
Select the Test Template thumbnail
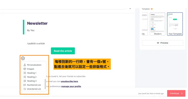(x=175, y=24)
